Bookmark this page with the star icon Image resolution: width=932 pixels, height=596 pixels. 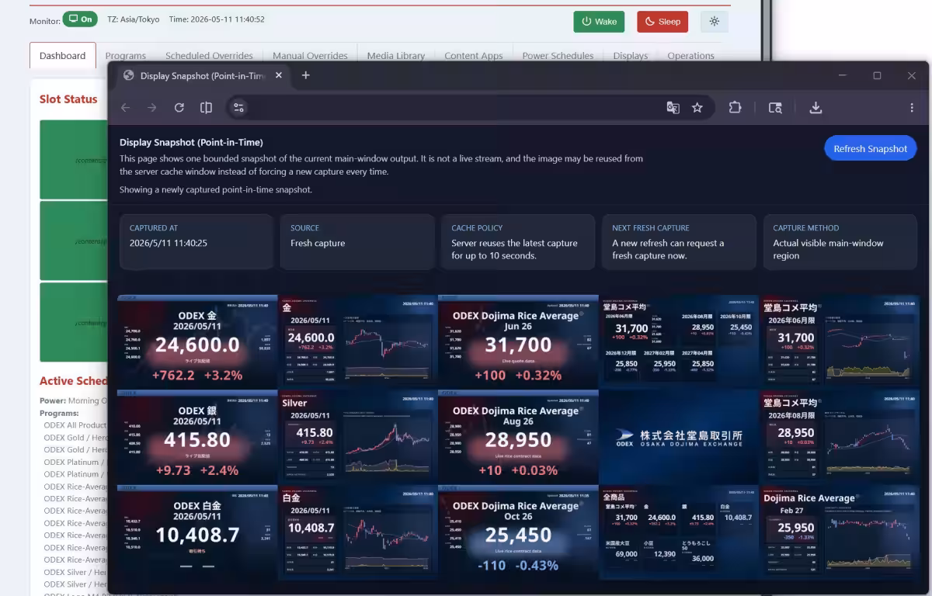click(x=697, y=108)
